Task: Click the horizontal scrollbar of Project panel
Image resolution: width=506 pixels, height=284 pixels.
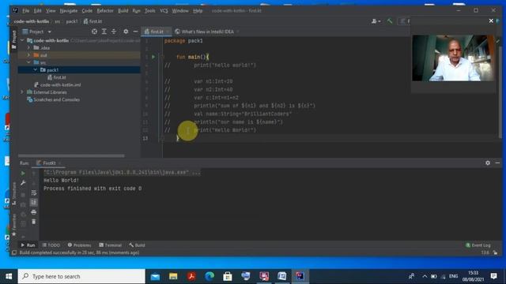Action: tap(71, 156)
